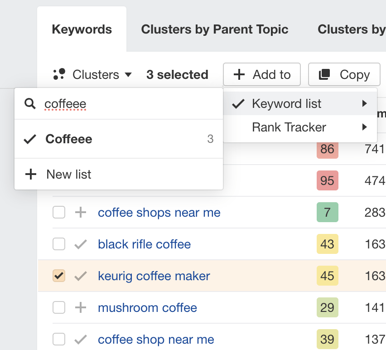Screen dimensions: 386x350
Task: Click the copy icon inside the Copy button
Action: coord(325,74)
